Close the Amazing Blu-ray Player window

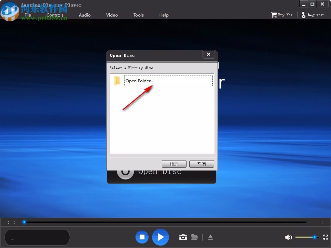(322, 4)
